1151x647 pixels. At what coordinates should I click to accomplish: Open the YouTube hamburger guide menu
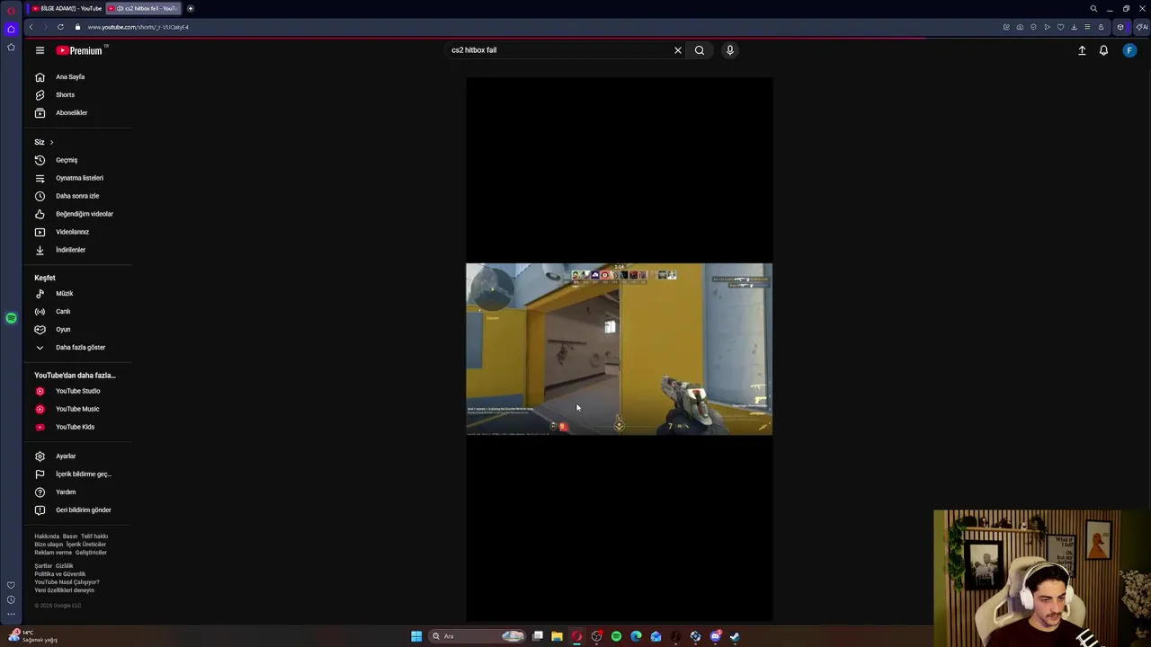click(x=40, y=50)
